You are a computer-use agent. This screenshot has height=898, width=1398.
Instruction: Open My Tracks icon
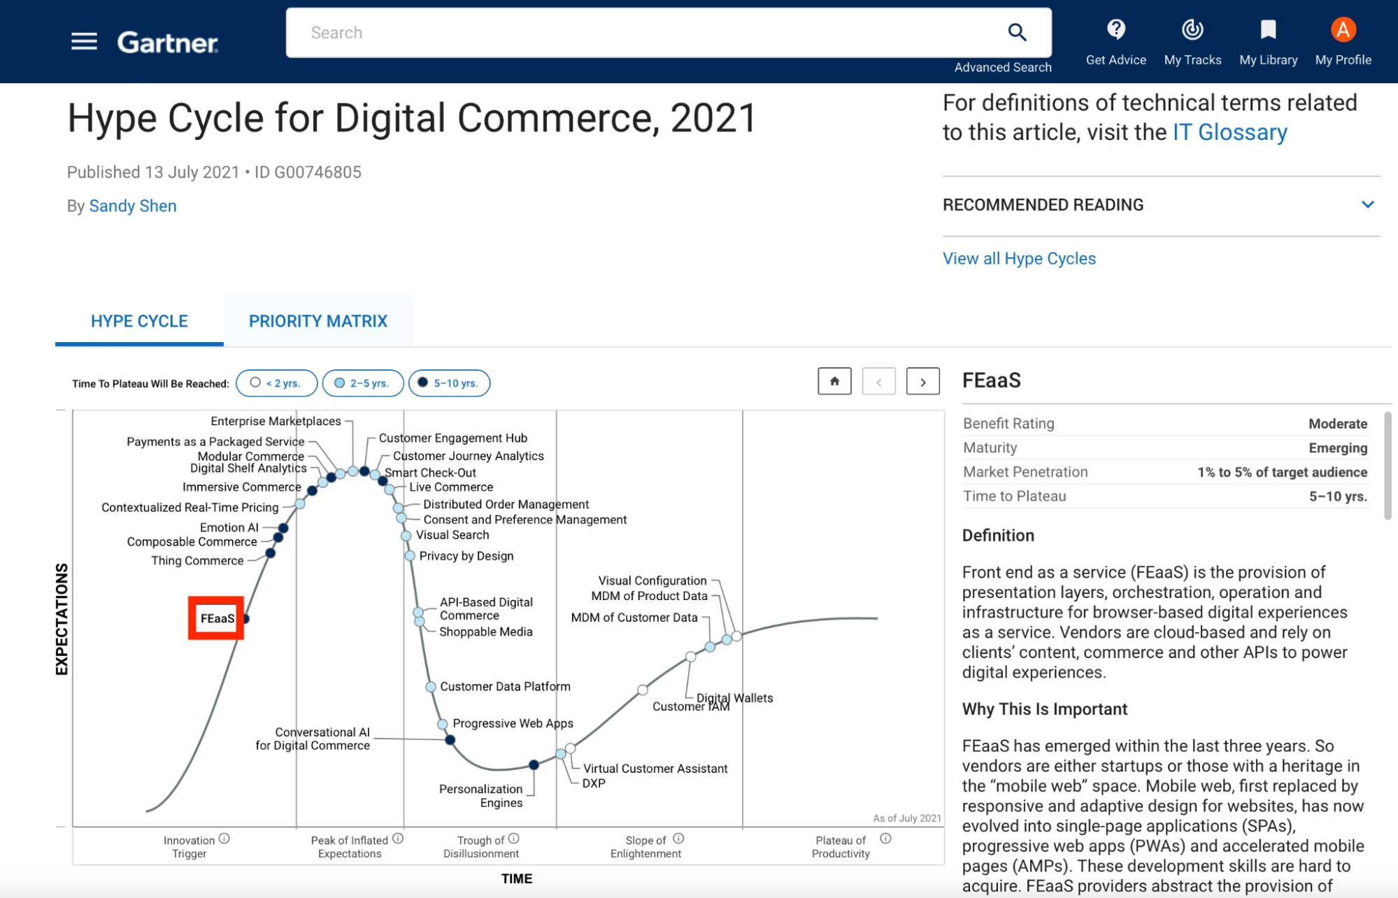click(1192, 29)
